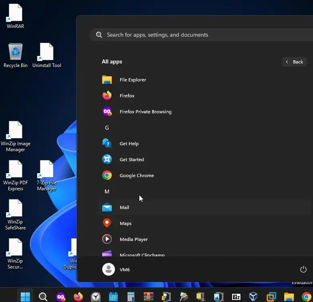Open Firefox Private Browsing from taskbar
313x302 pixels.
[x=61, y=297]
